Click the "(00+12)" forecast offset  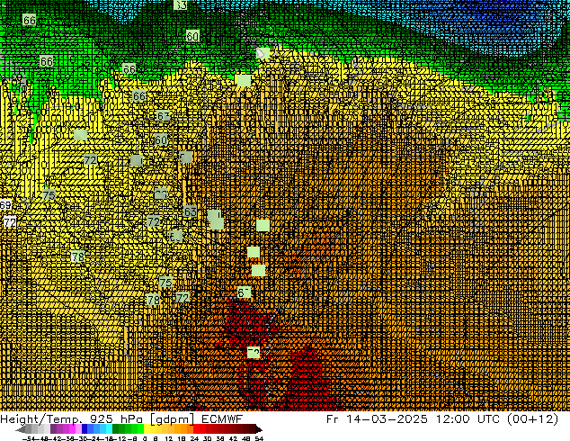[538, 418]
